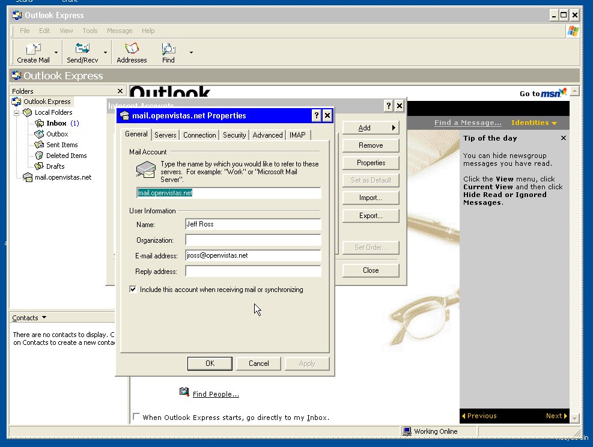Viewport: 593px width, 447px height.
Task: Switch to the IMAP tab
Action: pos(297,135)
